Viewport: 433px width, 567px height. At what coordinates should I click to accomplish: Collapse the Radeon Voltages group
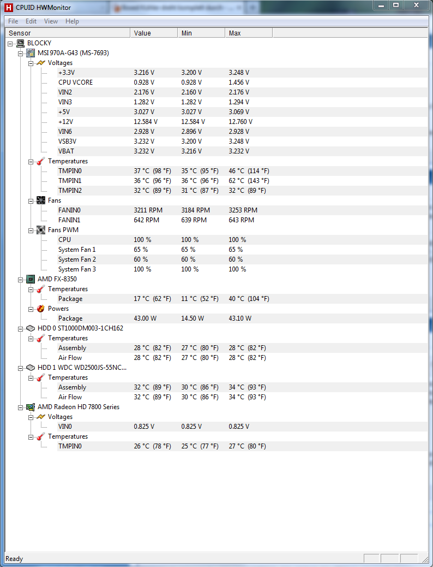click(31, 417)
